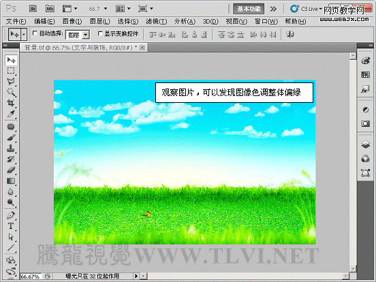Expand the right panel dock arrows
Screen dimensions: 376x282
click(371, 45)
